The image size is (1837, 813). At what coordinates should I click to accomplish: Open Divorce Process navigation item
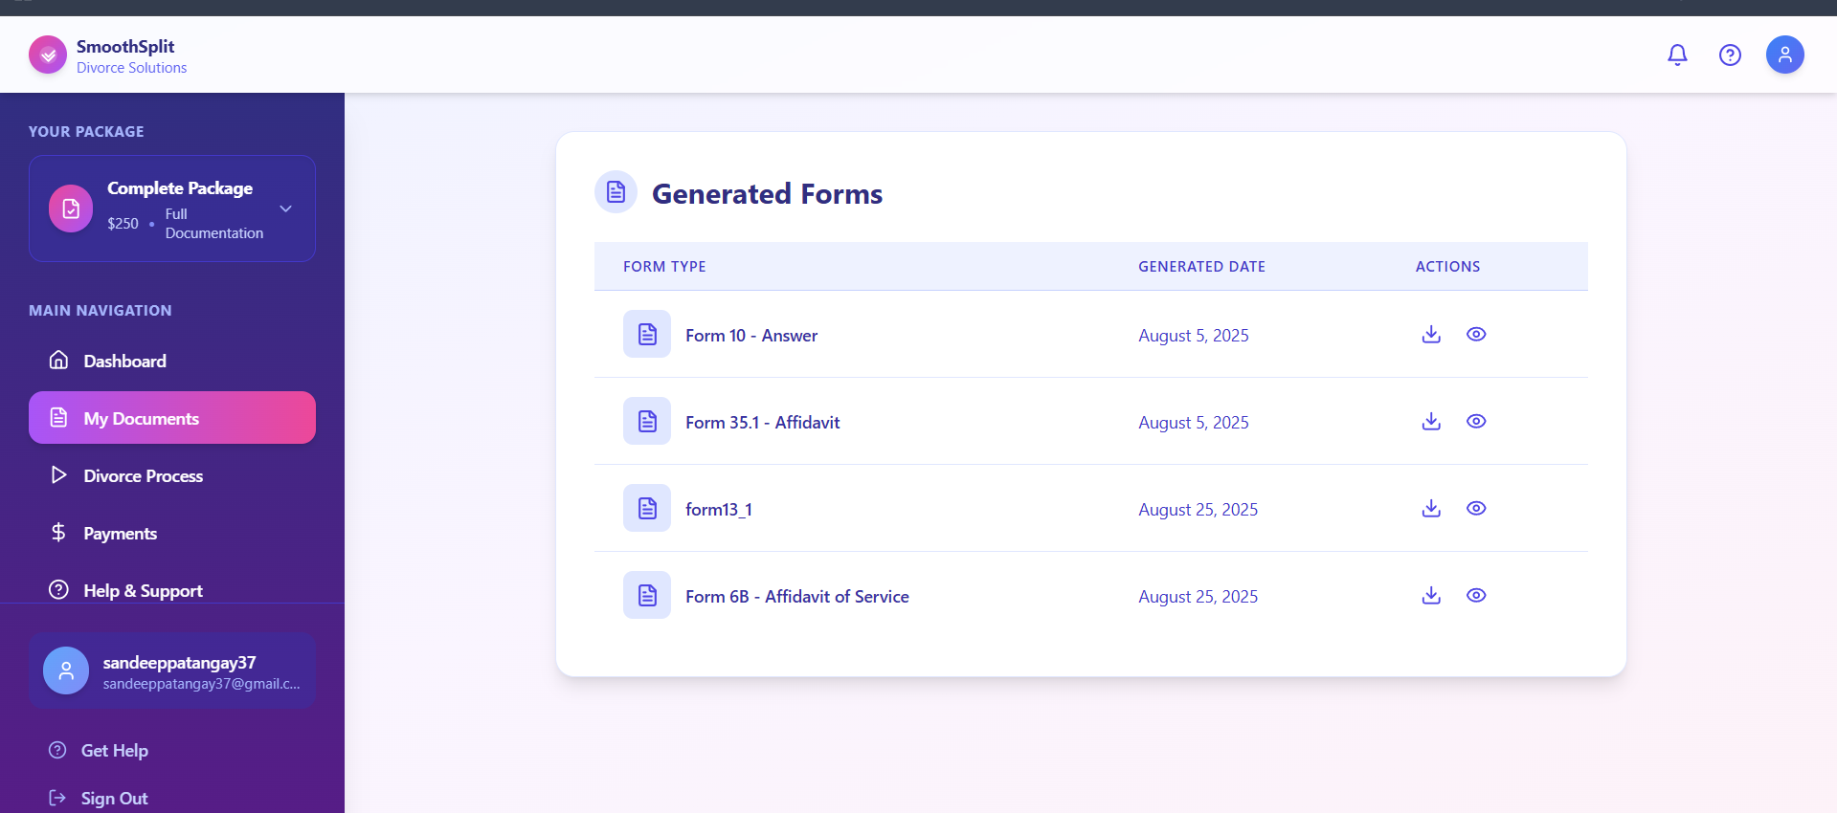pyautogui.click(x=143, y=475)
